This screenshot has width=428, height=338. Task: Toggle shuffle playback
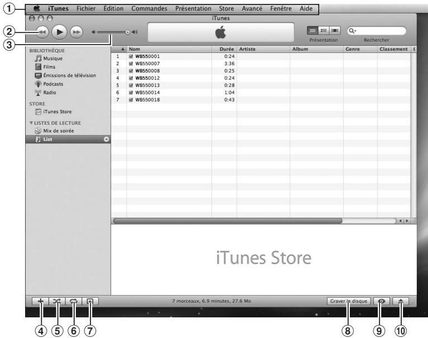pyautogui.click(x=57, y=301)
